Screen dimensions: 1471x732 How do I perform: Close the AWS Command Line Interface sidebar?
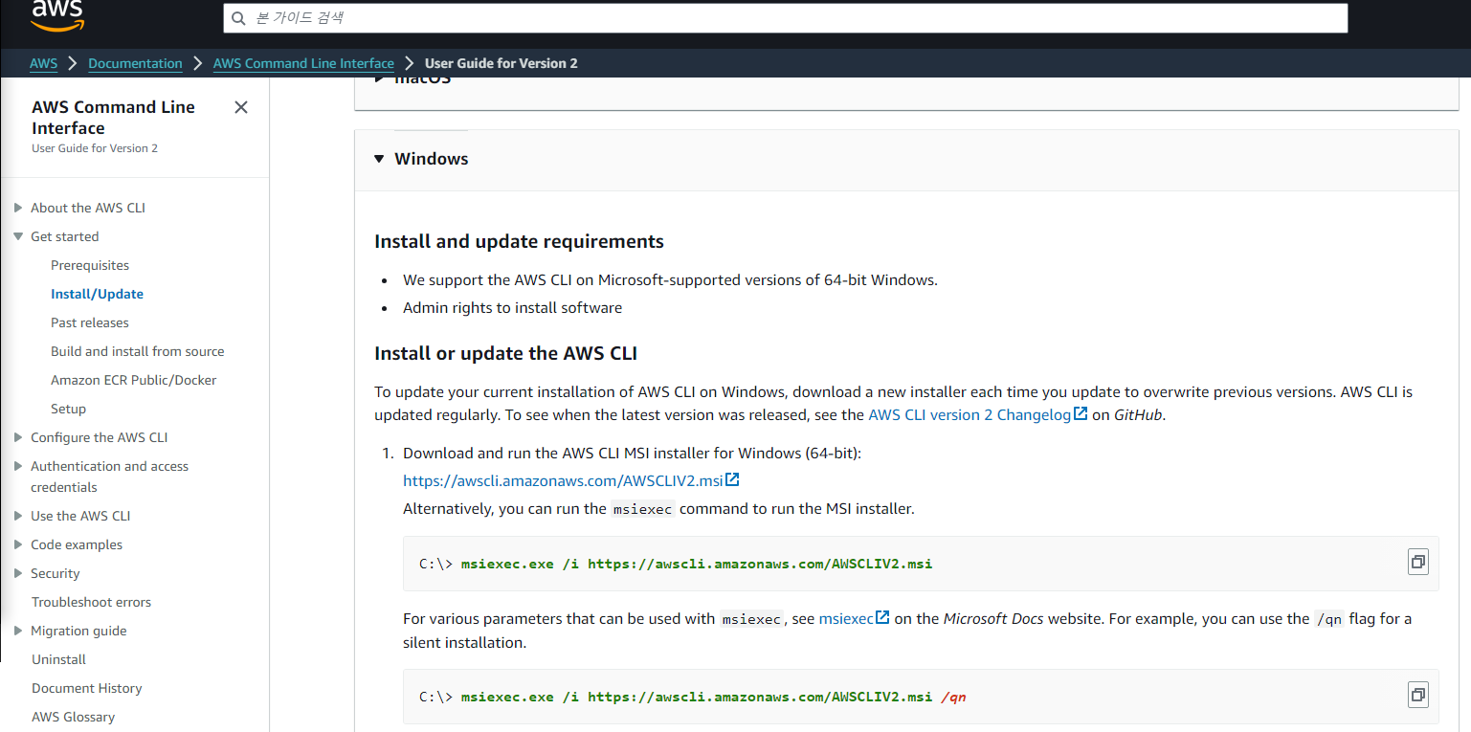241,107
